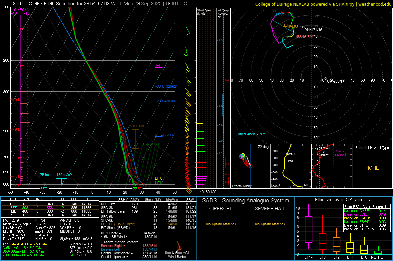Click the green SHIP = 0.1 value

[78, 255]
